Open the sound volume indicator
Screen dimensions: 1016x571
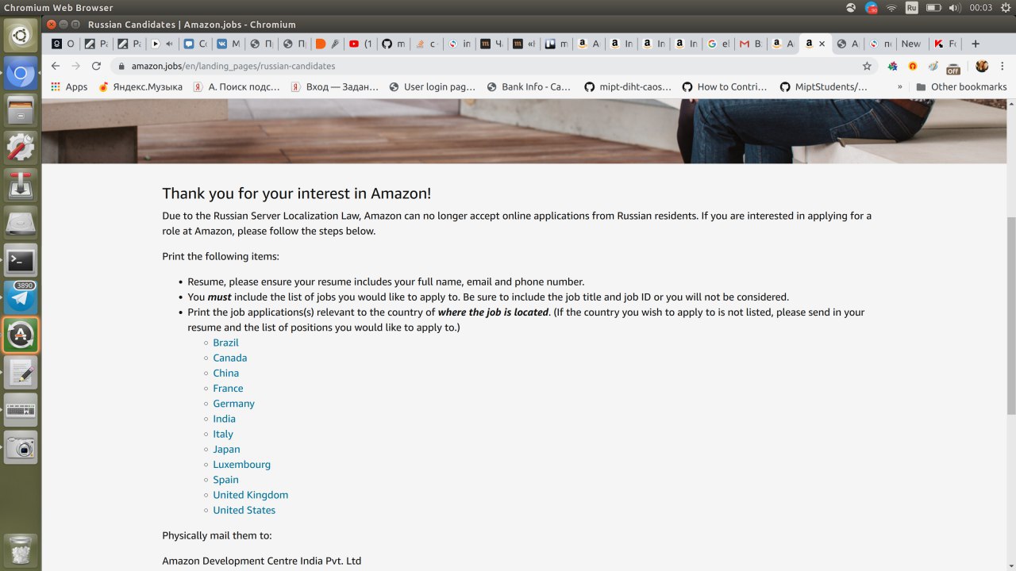coord(954,7)
